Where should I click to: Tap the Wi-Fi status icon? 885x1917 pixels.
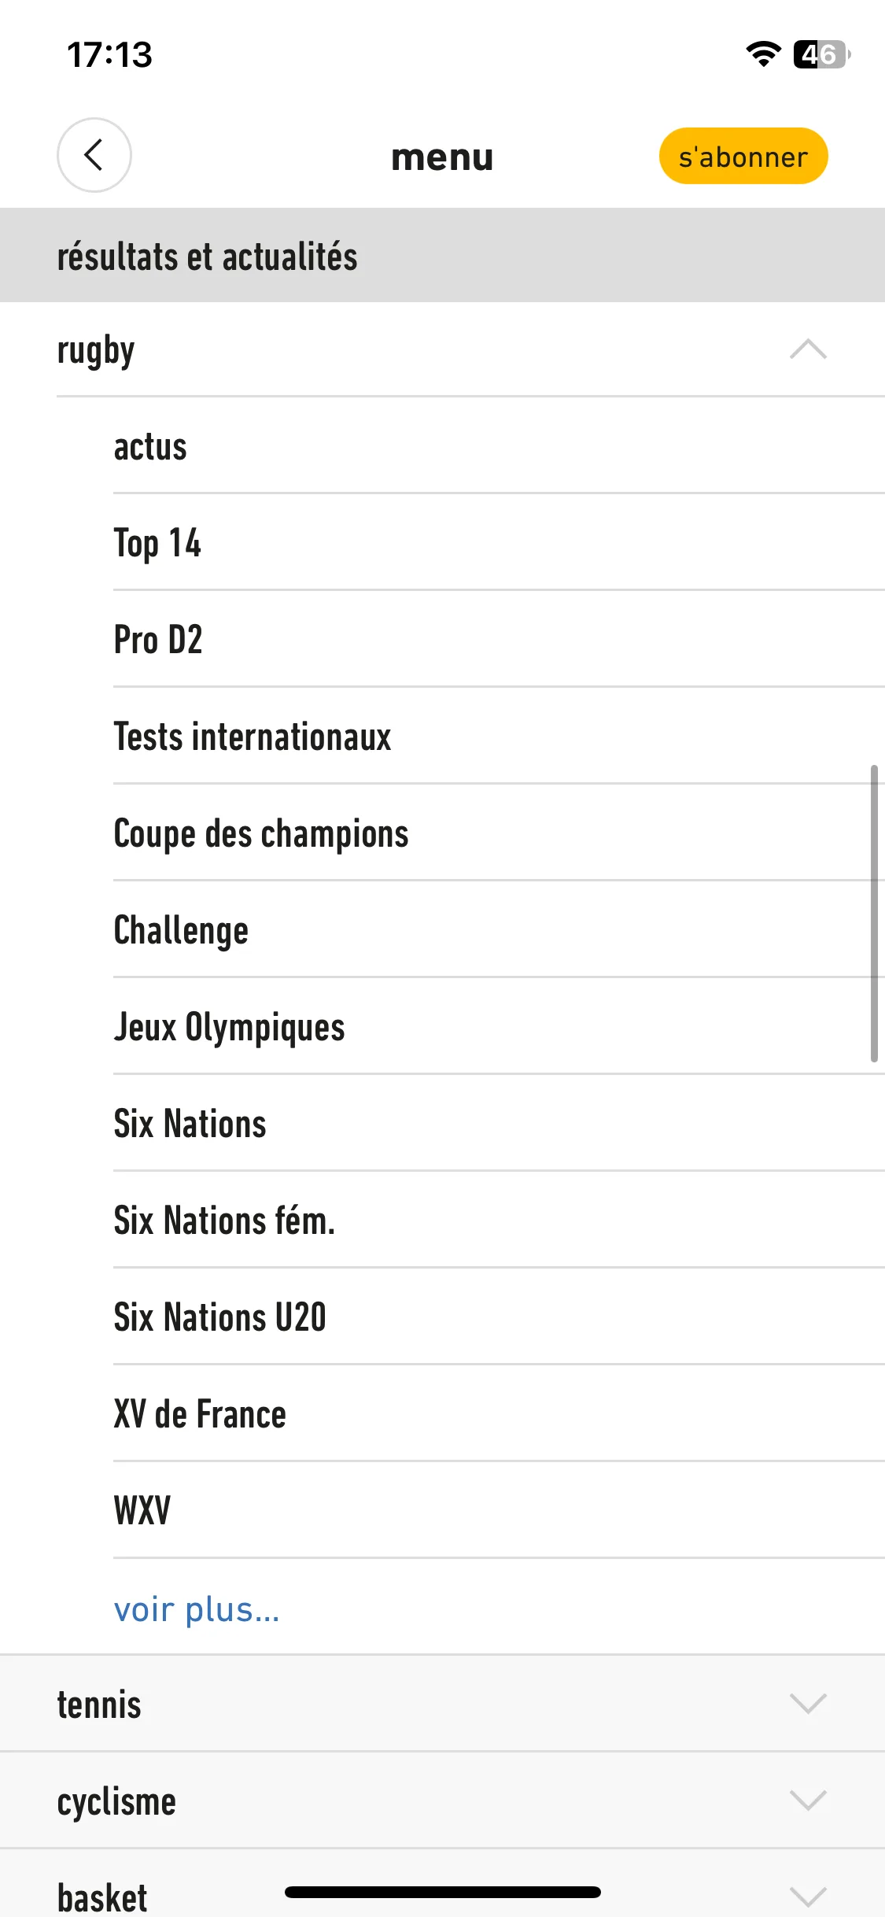[762, 54]
